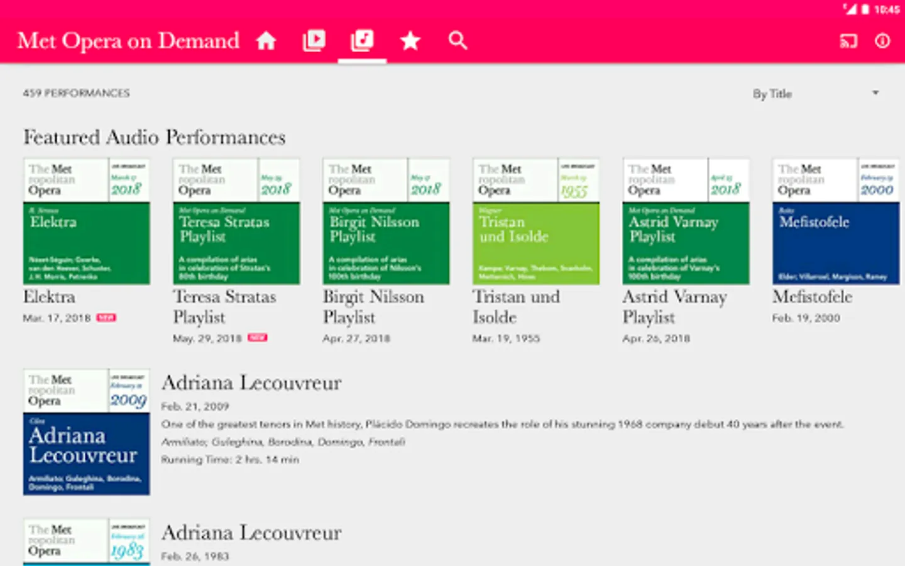Open the Elektra 2018 cover thumbnail

pos(87,221)
